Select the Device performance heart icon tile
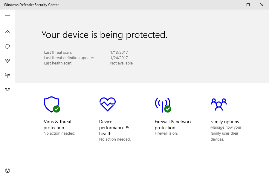Screen dimensions: 269x180 107,104
